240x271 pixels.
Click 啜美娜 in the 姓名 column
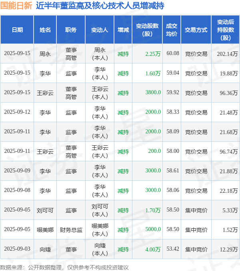(x=45, y=230)
